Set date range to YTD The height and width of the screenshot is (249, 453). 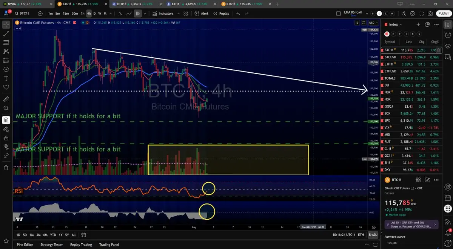pyautogui.click(x=53, y=235)
